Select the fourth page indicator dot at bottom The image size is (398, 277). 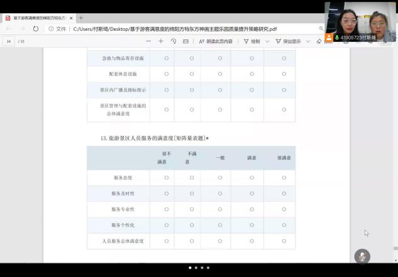(208, 268)
